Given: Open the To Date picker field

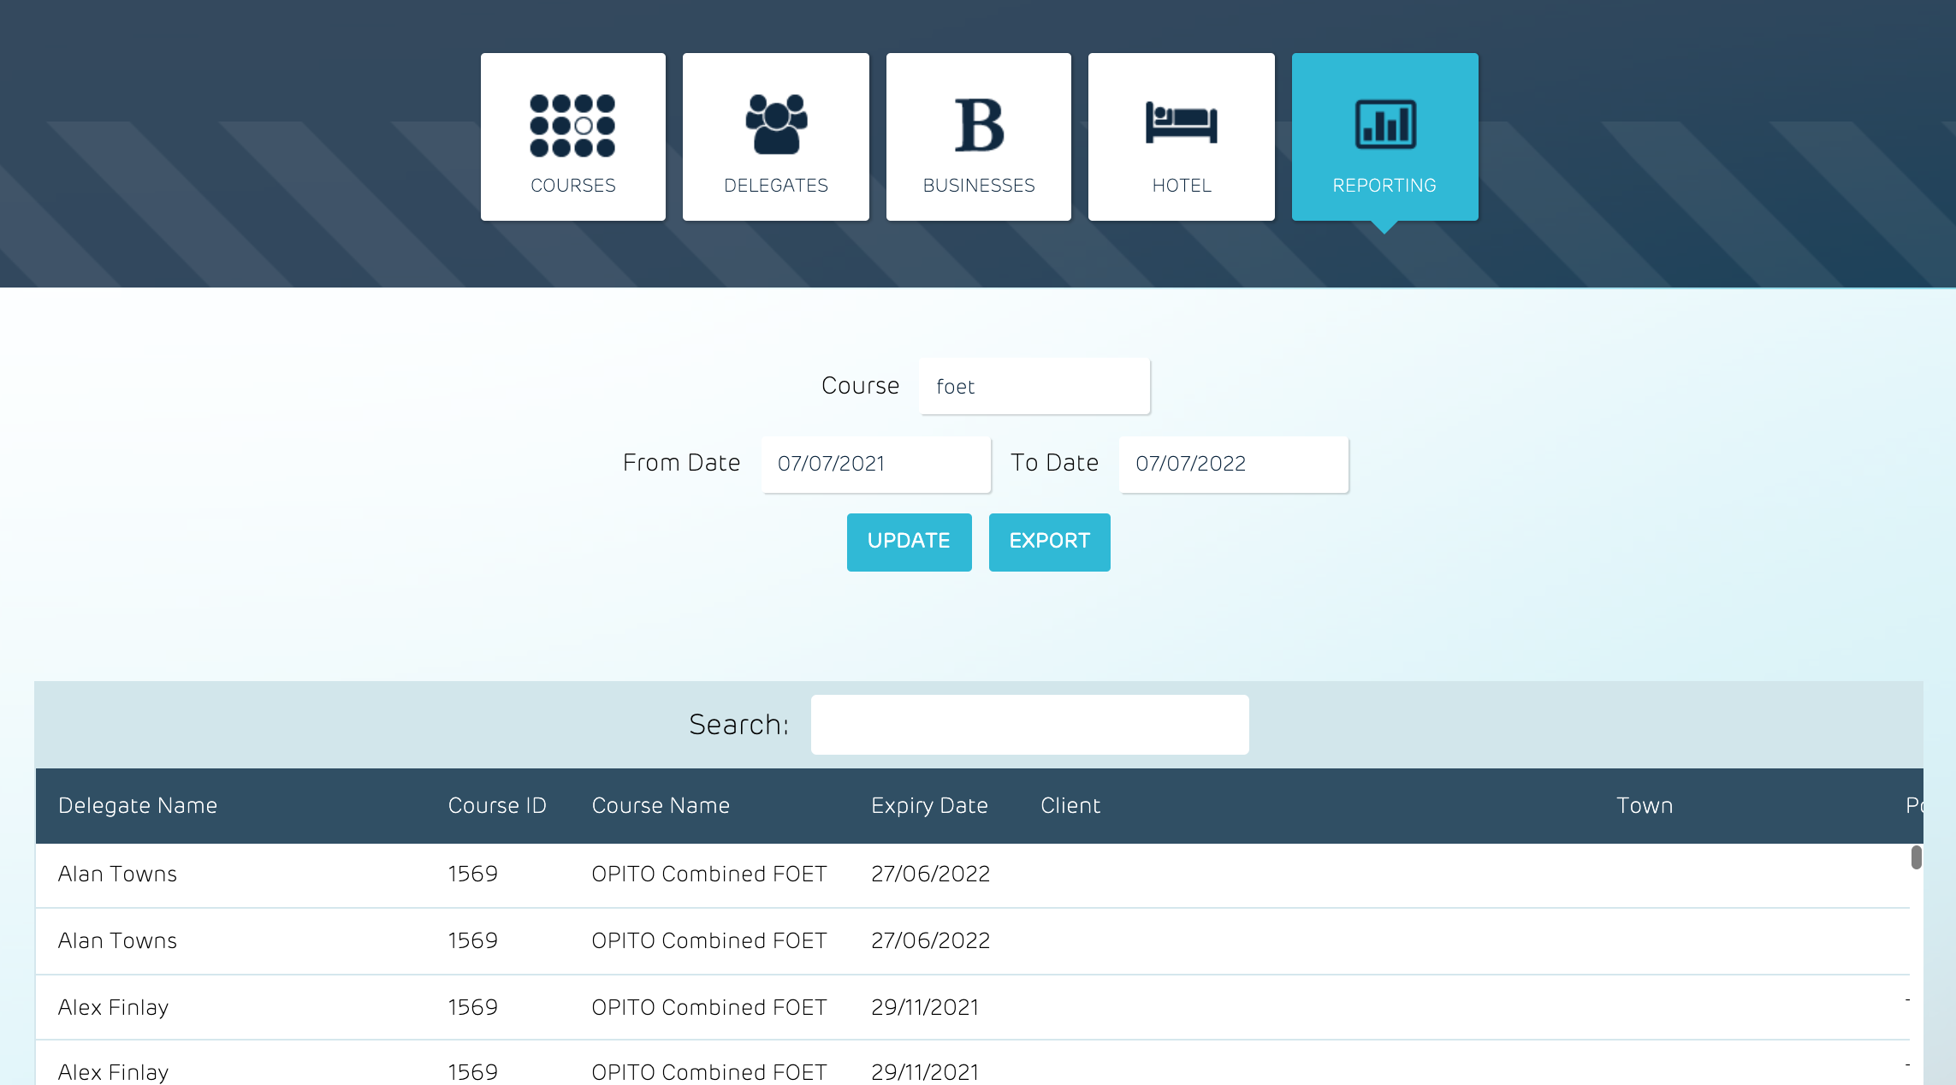Looking at the screenshot, I should tap(1233, 464).
